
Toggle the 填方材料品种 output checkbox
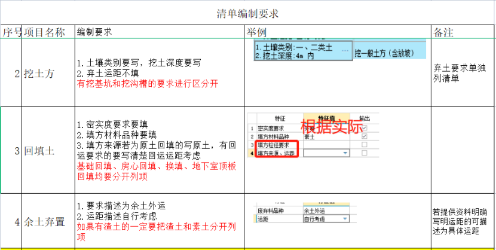pos(365,136)
